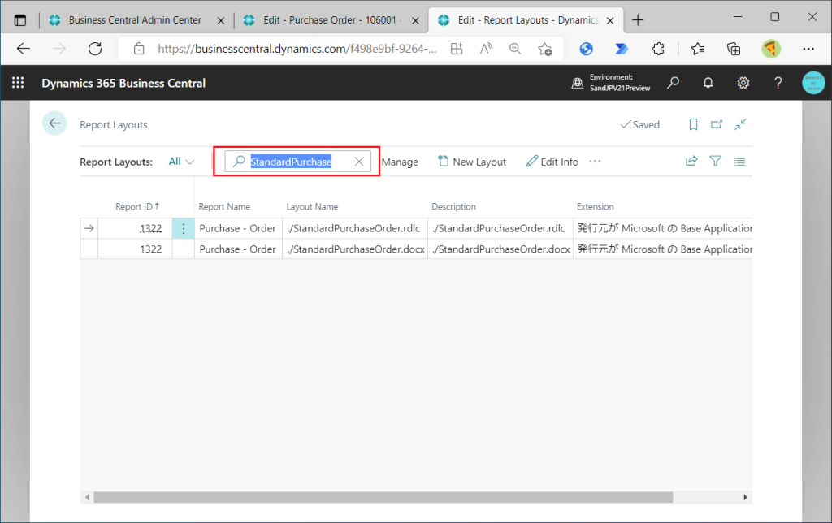832x523 pixels.
Task: Switch list view layout icon
Action: pyautogui.click(x=739, y=162)
